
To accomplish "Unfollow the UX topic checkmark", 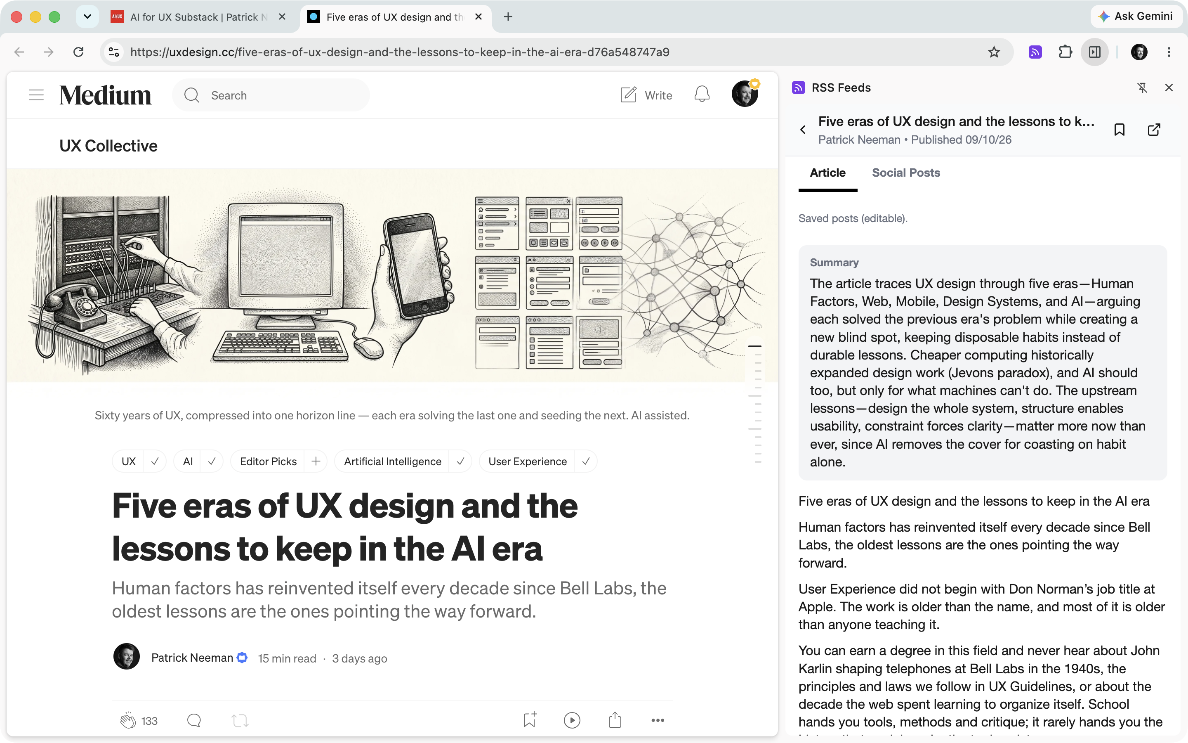I will click(x=155, y=461).
